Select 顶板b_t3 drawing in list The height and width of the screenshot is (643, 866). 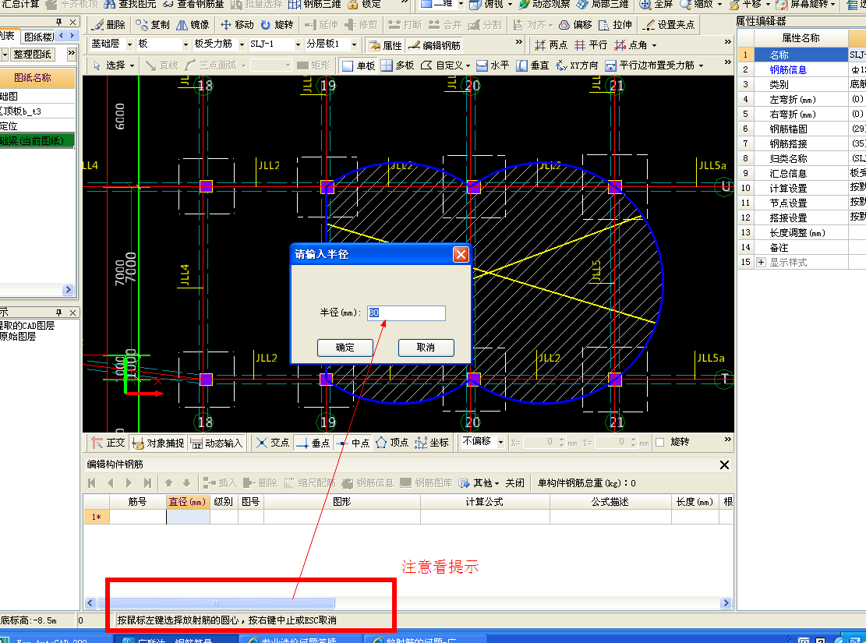coord(37,111)
